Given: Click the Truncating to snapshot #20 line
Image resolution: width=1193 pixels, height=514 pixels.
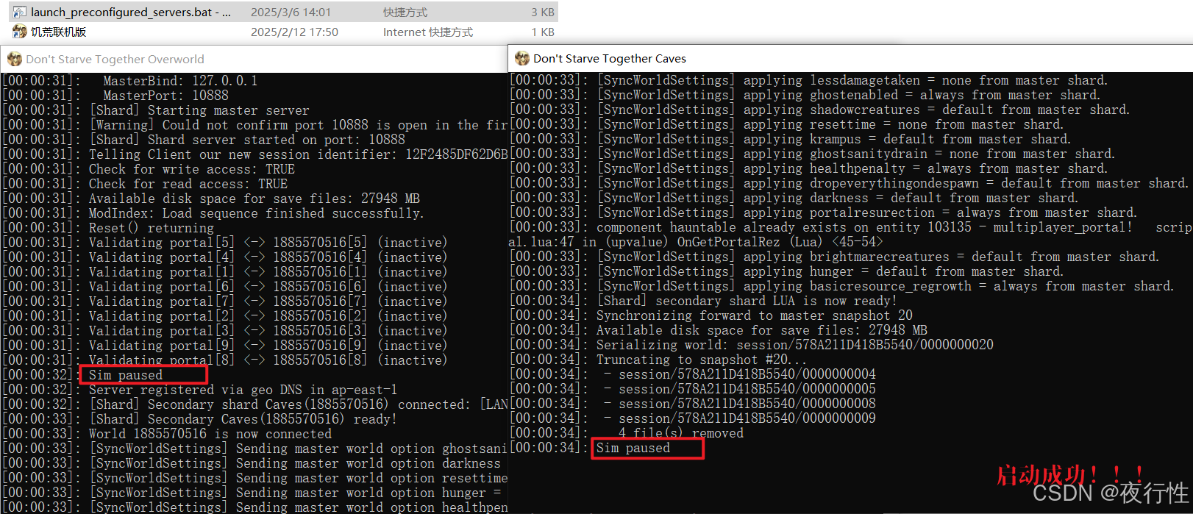Looking at the screenshot, I should (658, 360).
